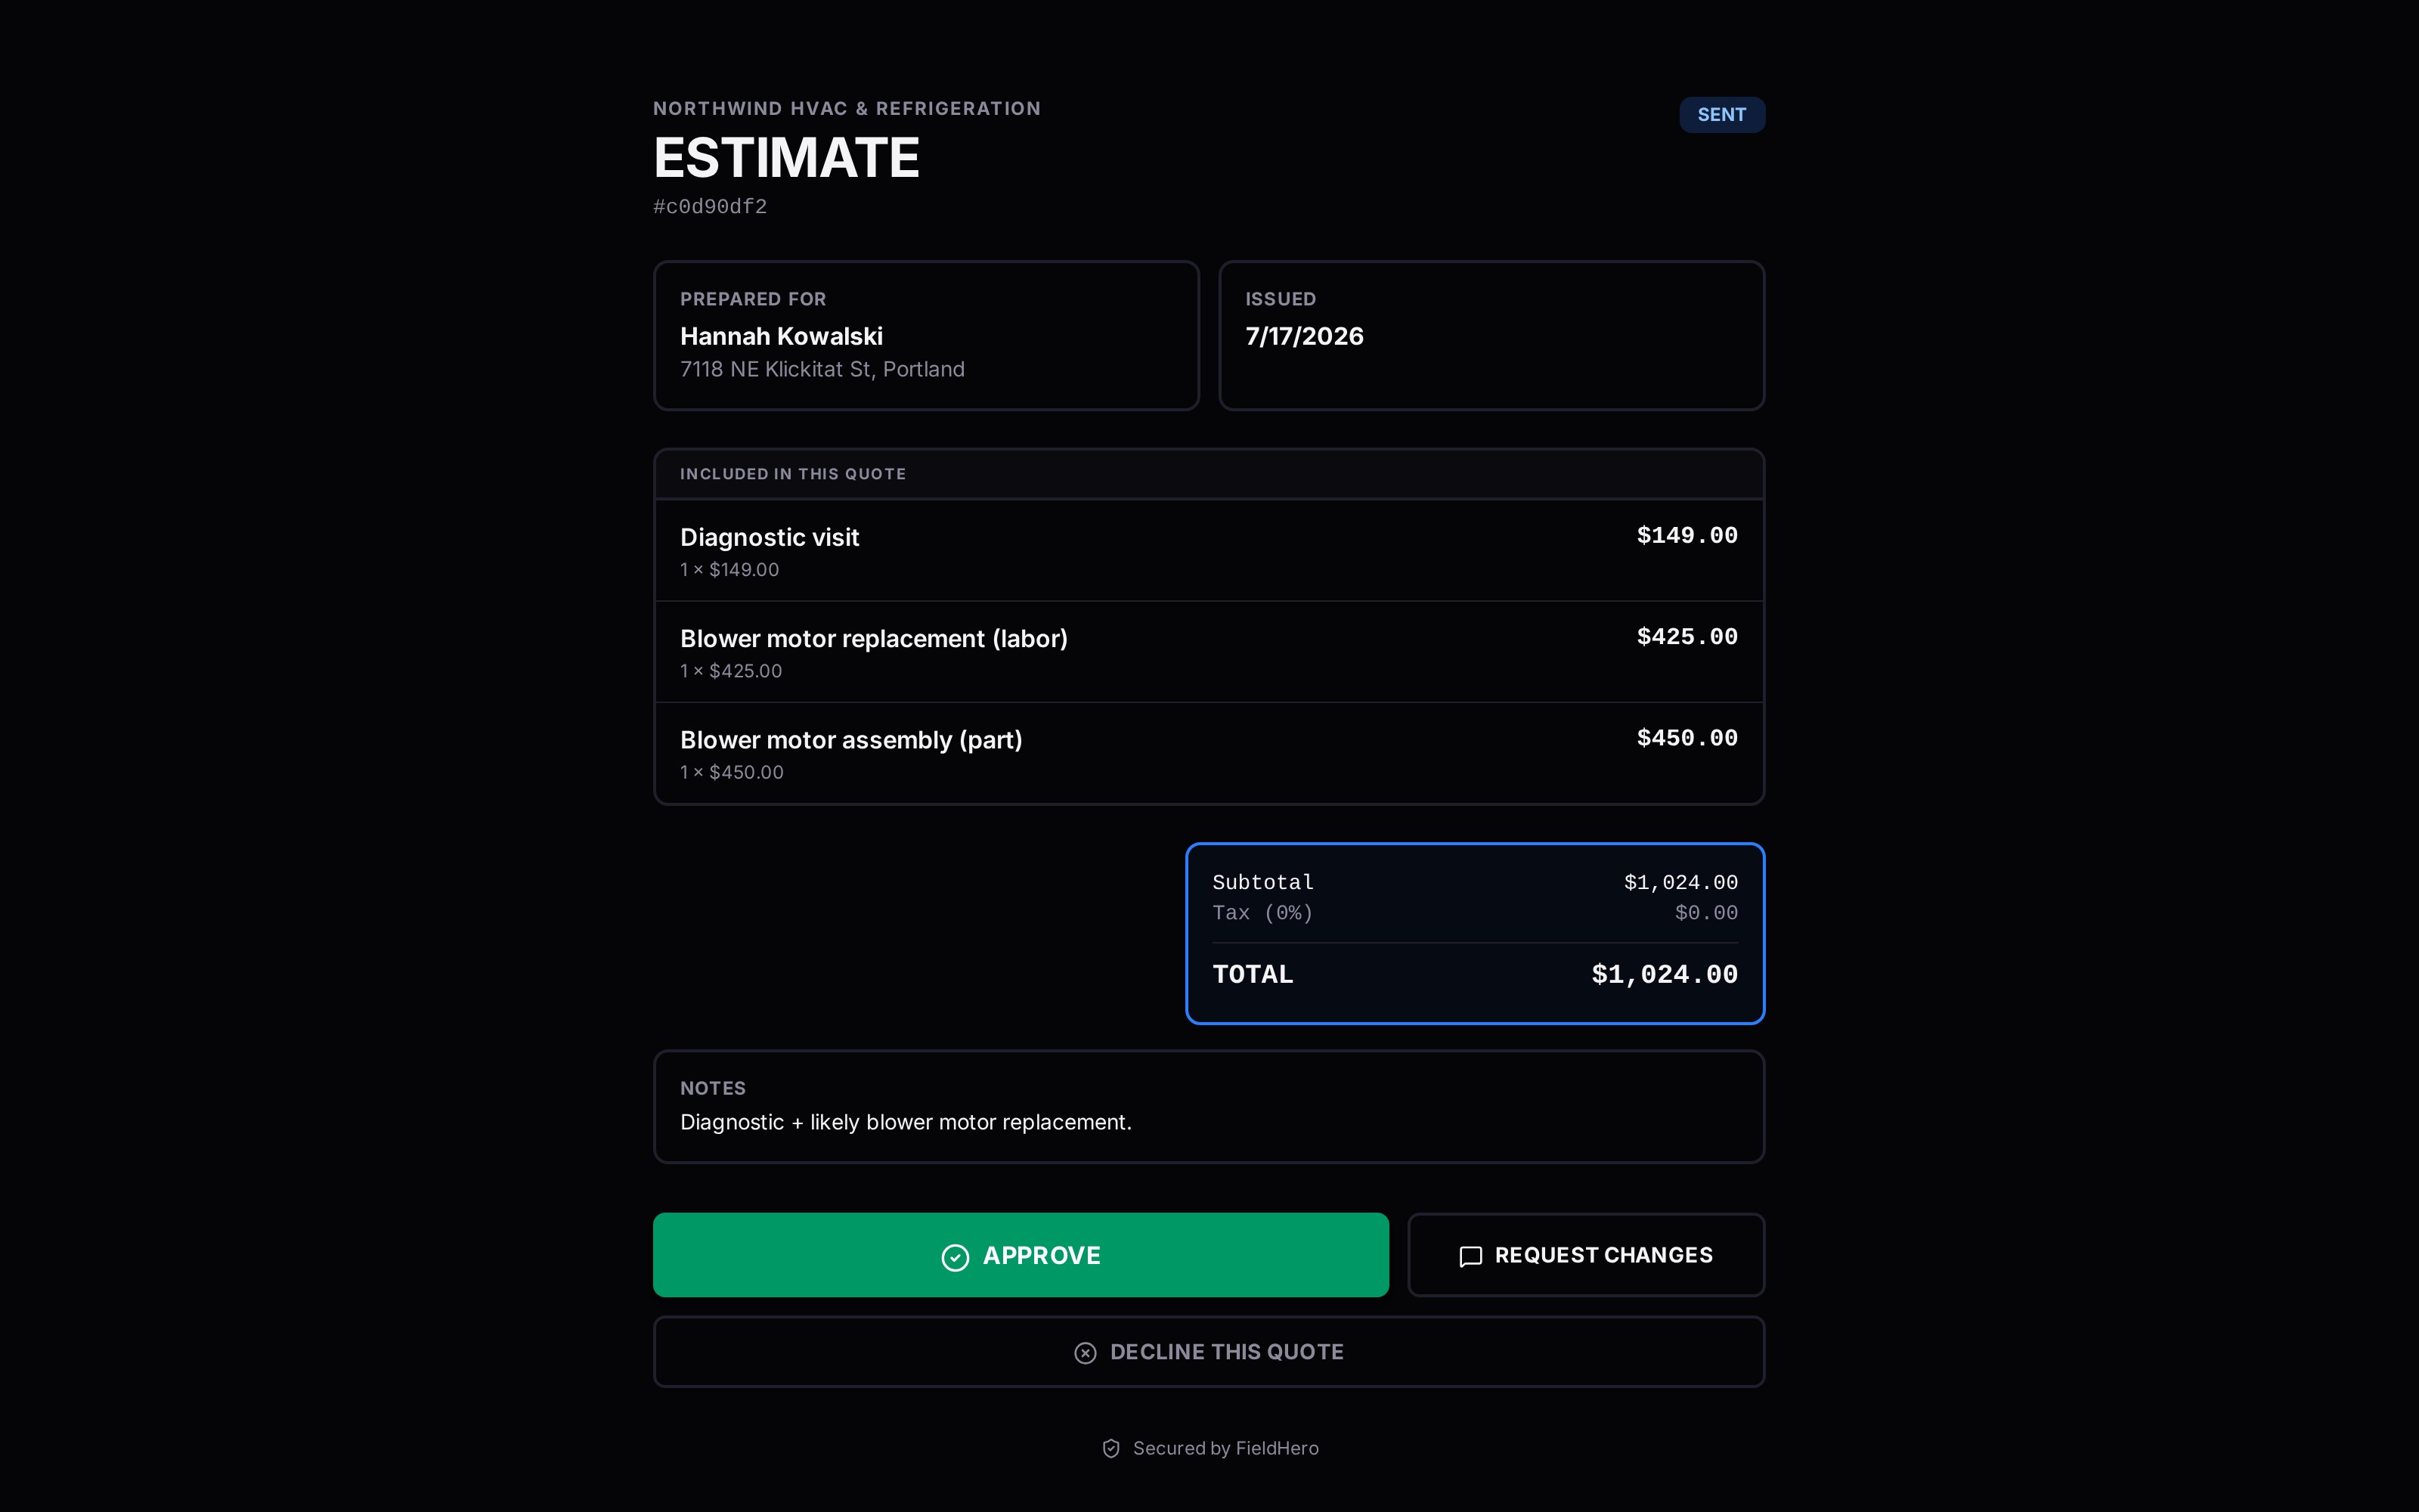This screenshot has height=1512, width=2419.
Task: Click the issued date 7/17/2026
Action: 1303,336
